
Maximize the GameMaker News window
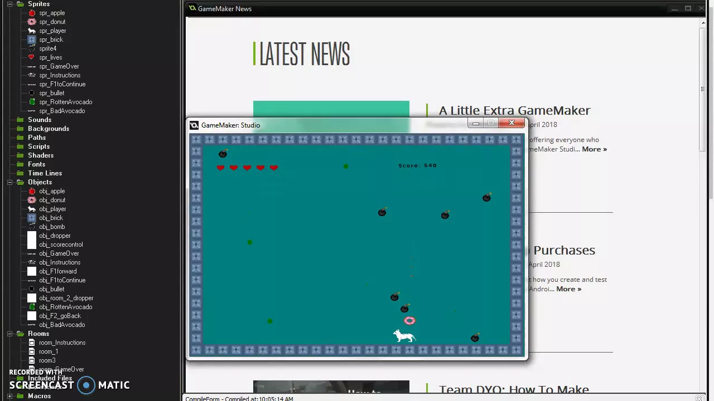pyautogui.click(x=688, y=8)
